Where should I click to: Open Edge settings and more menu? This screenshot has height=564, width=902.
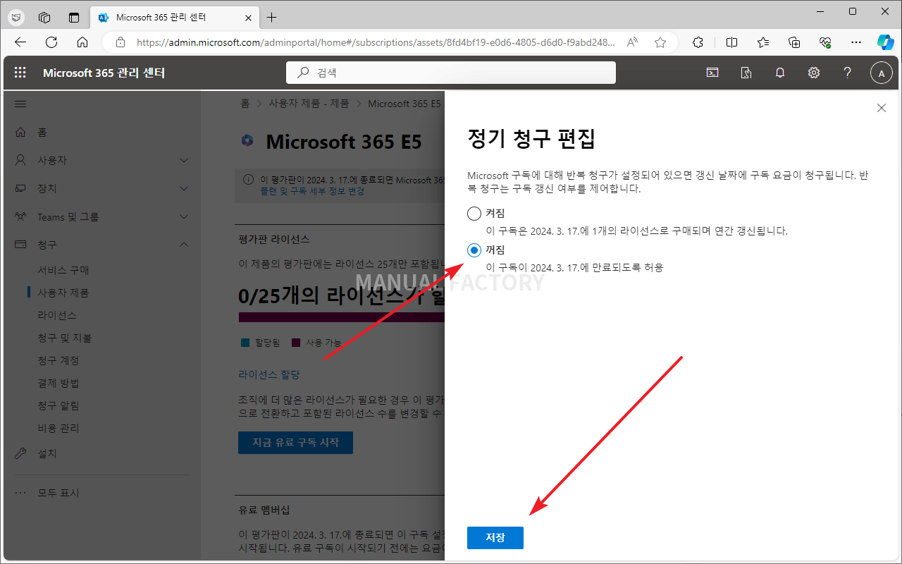(856, 42)
